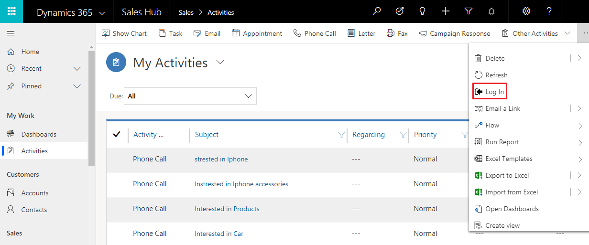
Task: Create a new Campaign Response
Action: click(455, 33)
